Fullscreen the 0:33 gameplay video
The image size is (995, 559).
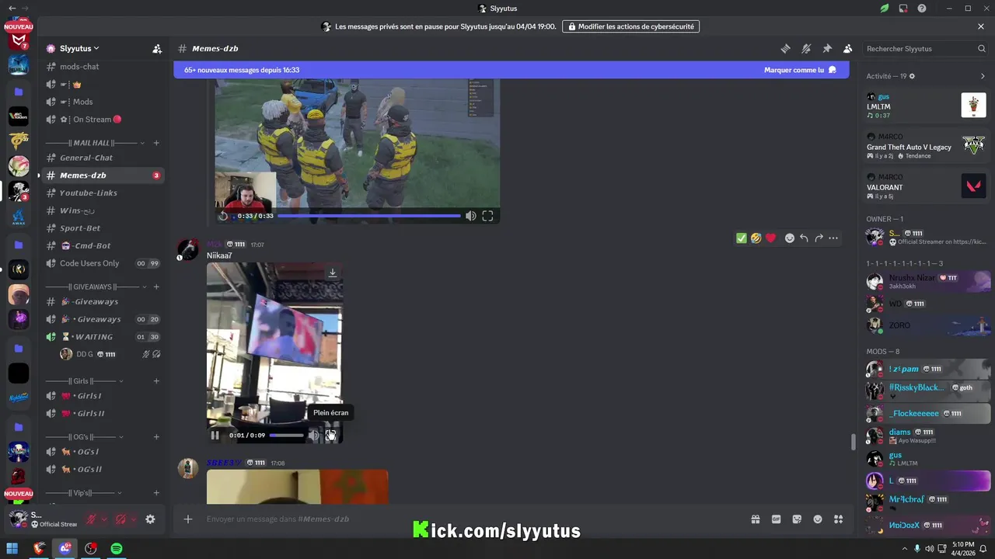pyautogui.click(x=487, y=216)
